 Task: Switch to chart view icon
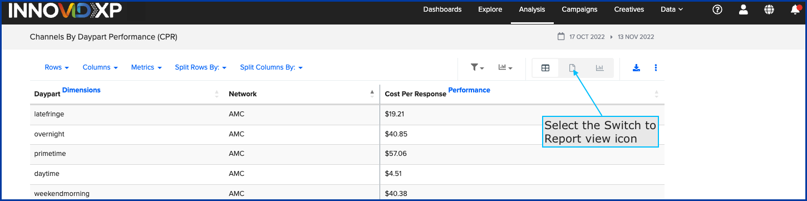(x=599, y=68)
